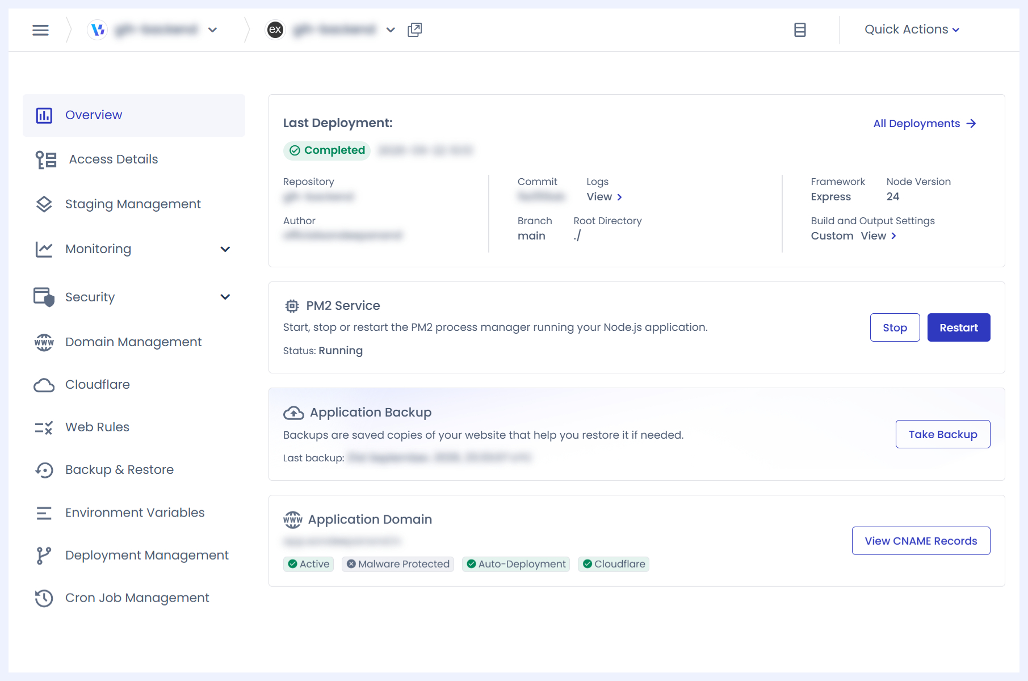The image size is (1028, 681).
Task: Click the './' Root Directory value
Action: tap(577, 236)
